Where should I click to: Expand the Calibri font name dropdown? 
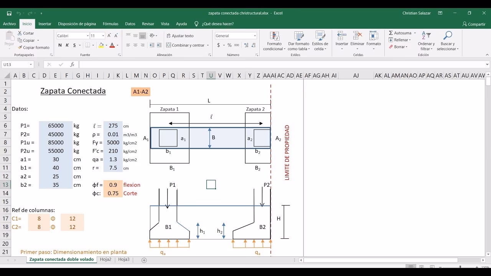coord(87,36)
